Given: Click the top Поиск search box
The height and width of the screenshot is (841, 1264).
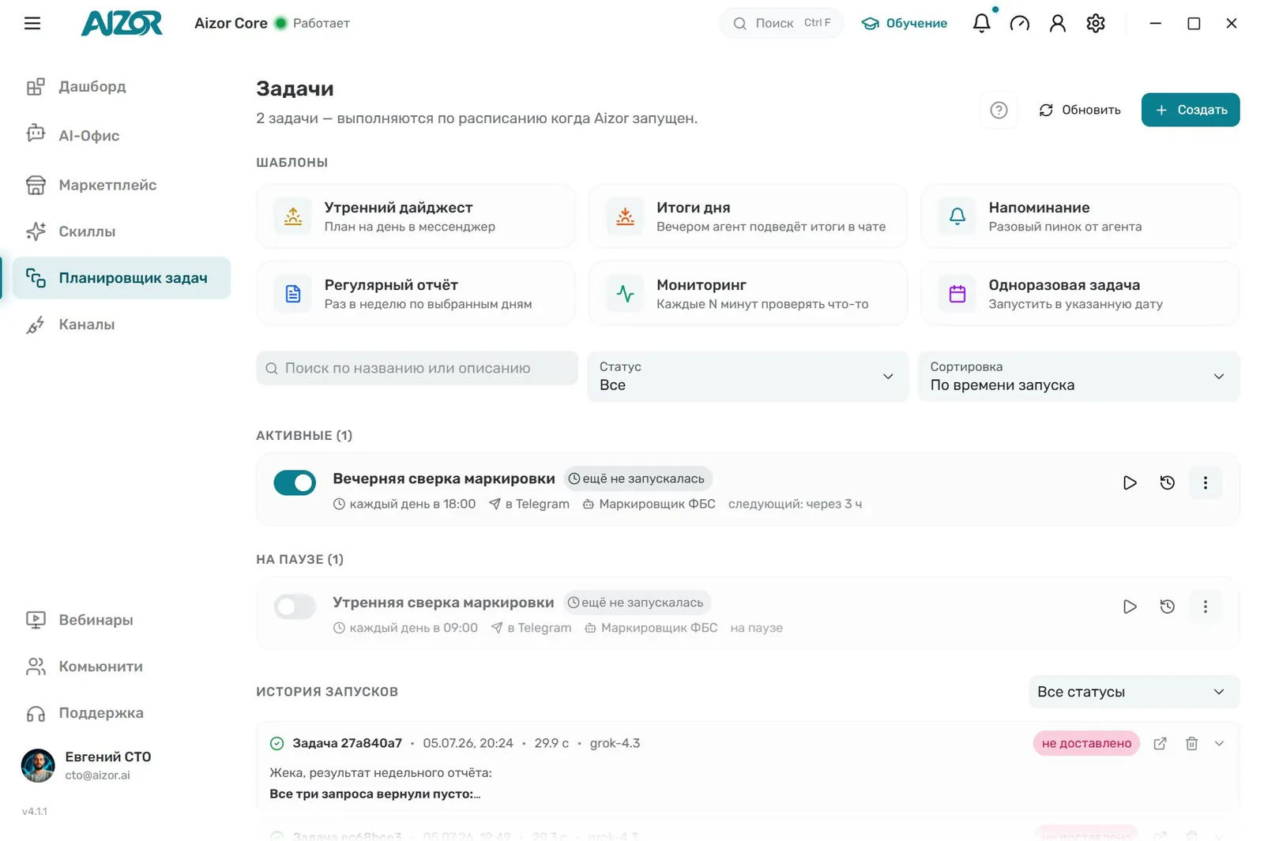Looking at the screenshot, I should pyautogui.click(x=781, y=23).
